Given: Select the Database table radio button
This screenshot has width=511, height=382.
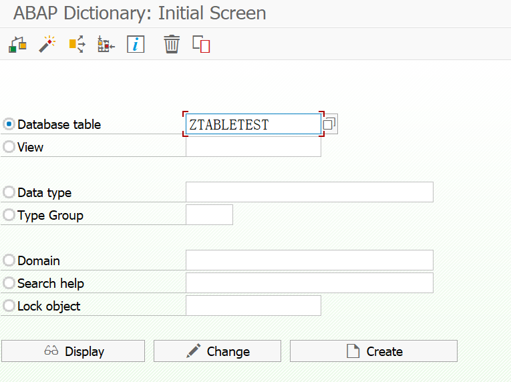Looking at the screenshot, I should pyautogui.click(x=9, y=124).
